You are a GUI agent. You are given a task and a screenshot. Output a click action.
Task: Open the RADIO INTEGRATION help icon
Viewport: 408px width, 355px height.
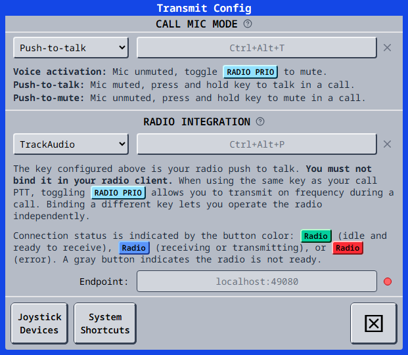(260, 121)
